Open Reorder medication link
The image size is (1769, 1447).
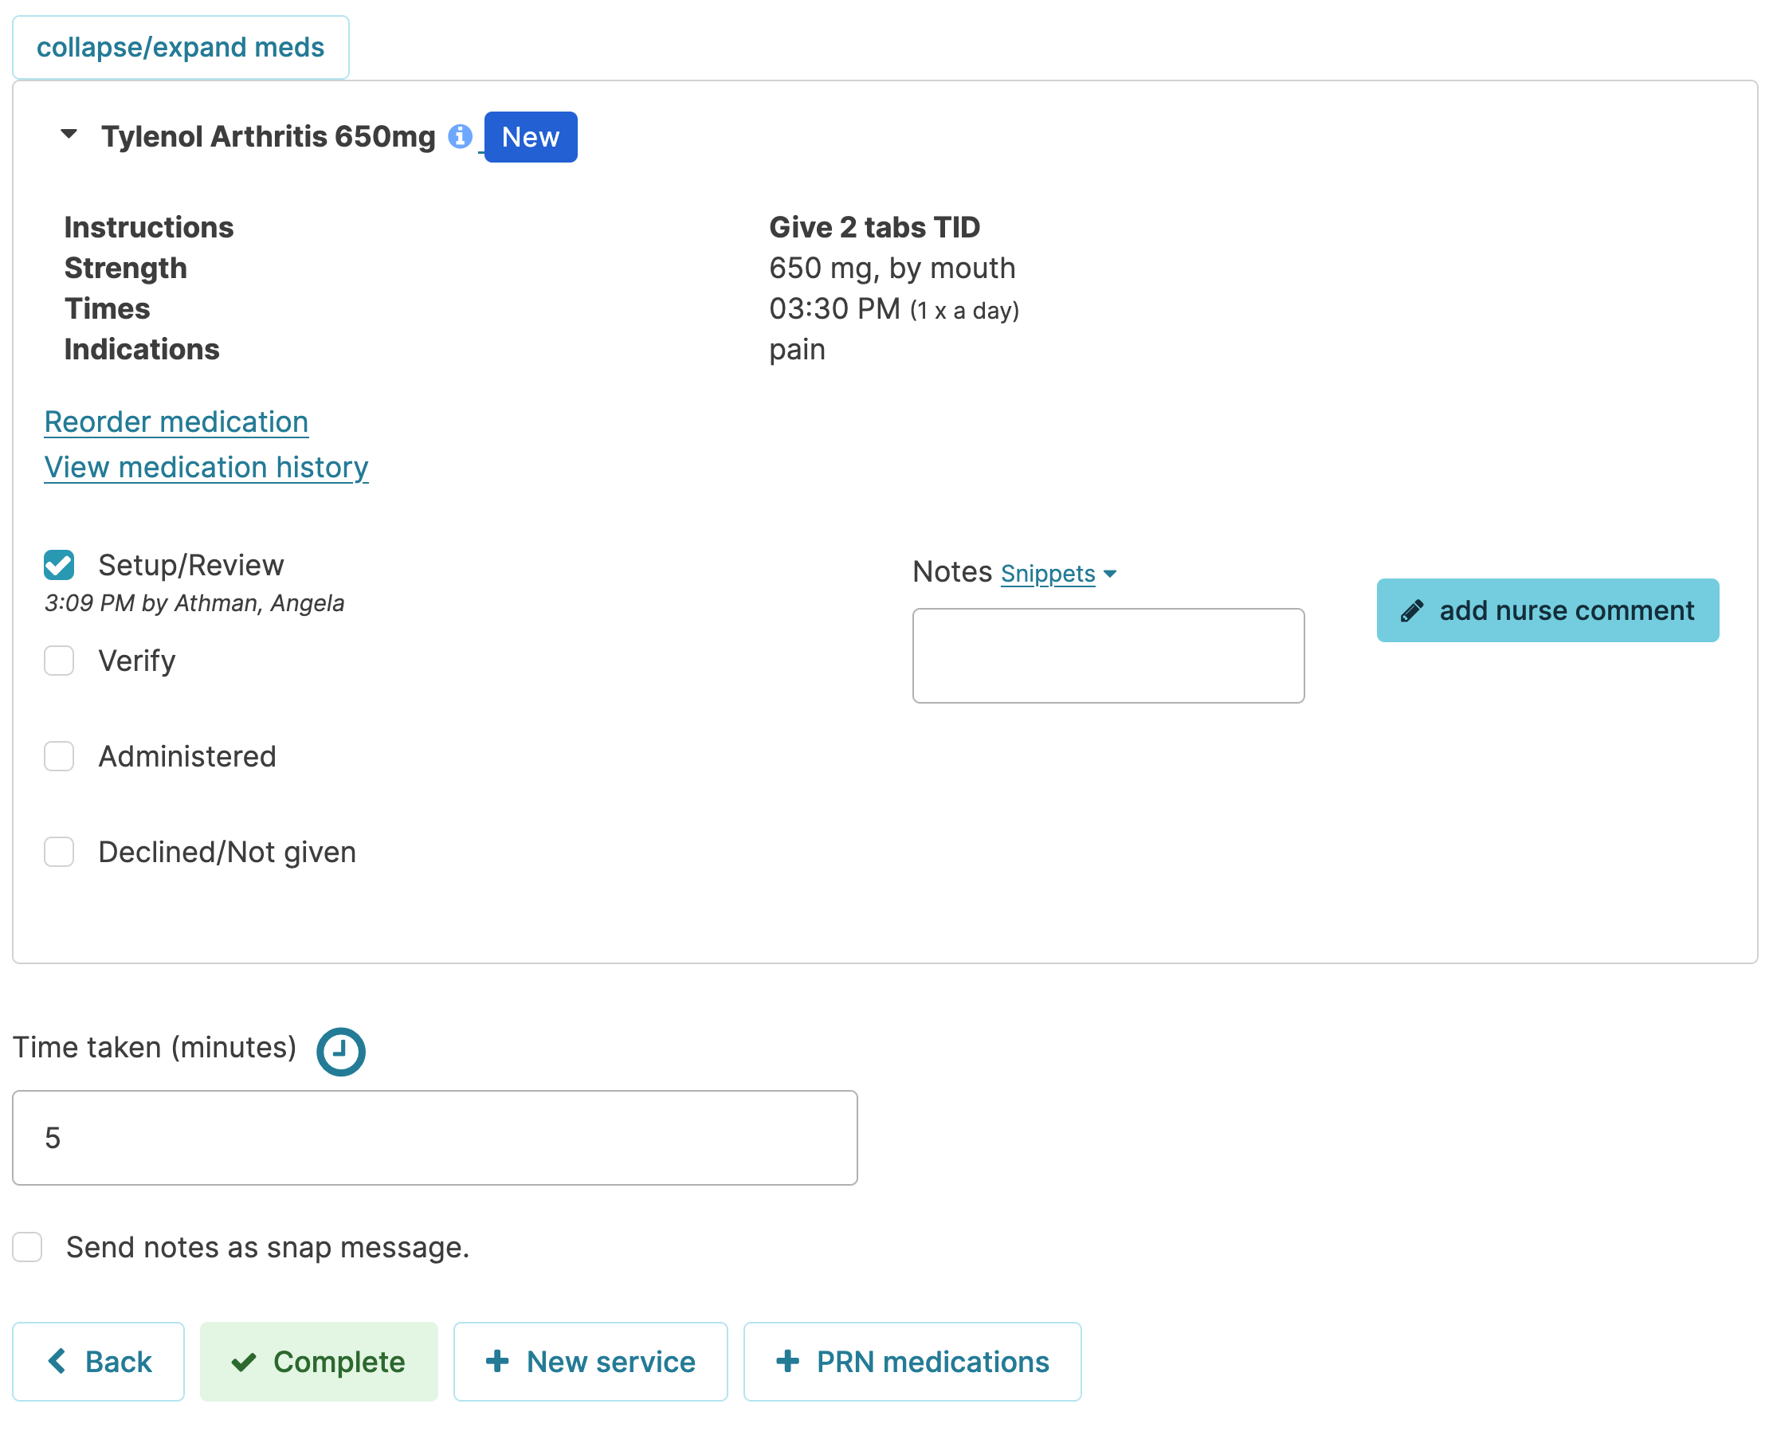pyautogui.click(x=176, y=422)
